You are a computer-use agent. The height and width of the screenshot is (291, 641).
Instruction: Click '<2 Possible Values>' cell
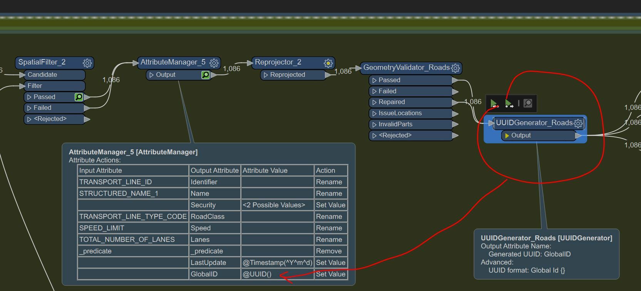pyautogui.click(x=278, y=205)
